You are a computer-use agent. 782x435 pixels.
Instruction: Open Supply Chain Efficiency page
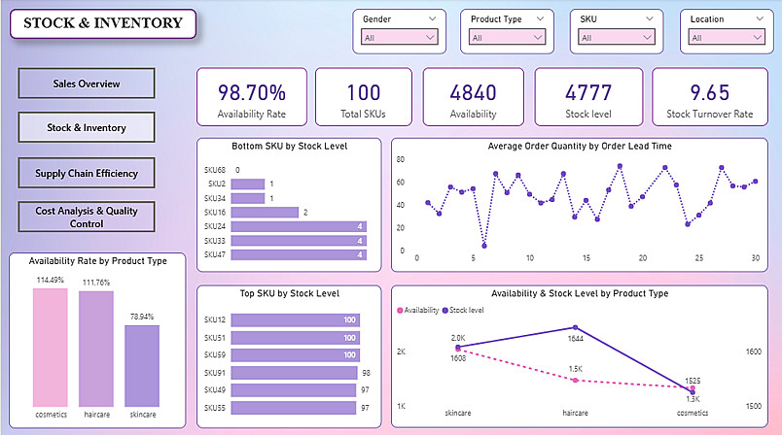click(x=87, y=173)
